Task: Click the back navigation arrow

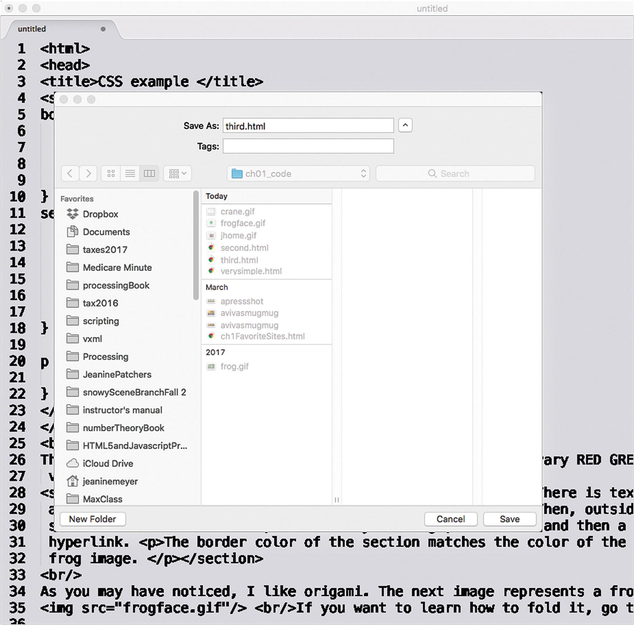Action: coord(70,173)
